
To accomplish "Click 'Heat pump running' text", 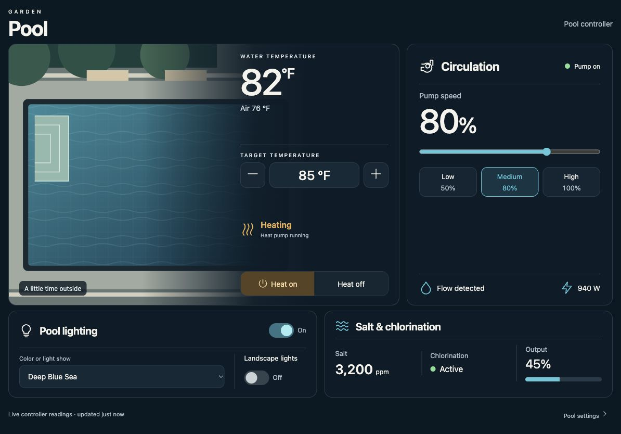I will (284, 235).
